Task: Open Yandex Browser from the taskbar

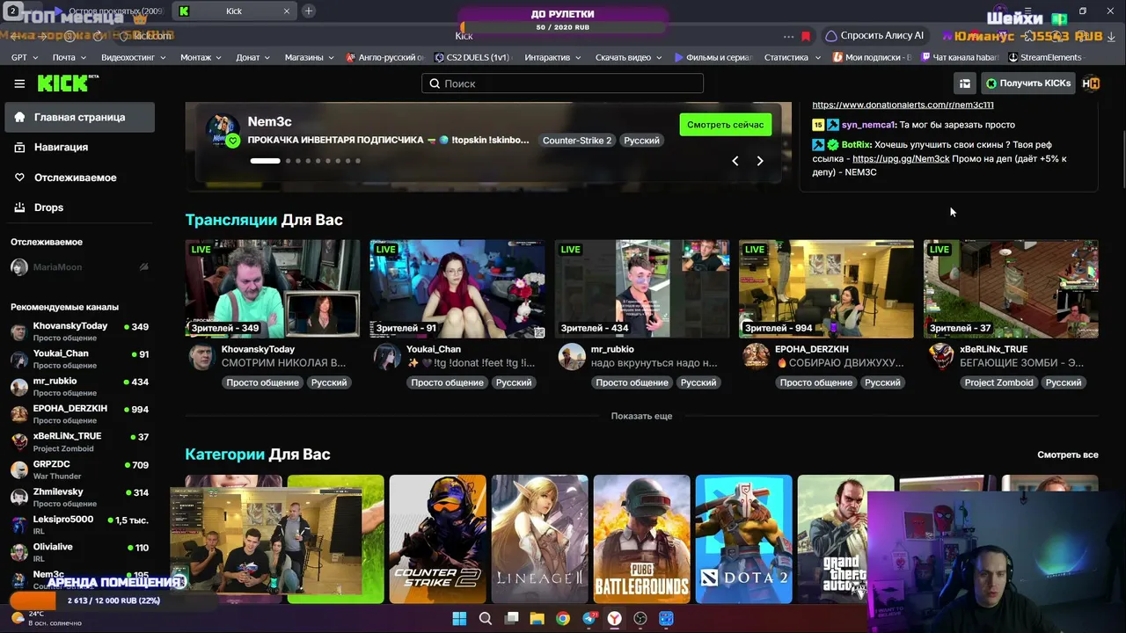Action: (x=614, y=618)
